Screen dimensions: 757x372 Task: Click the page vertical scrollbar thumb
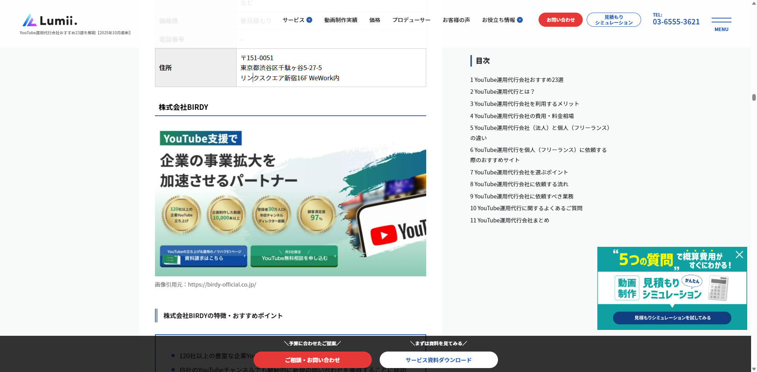pyautogui.click(x=754, y=97)
